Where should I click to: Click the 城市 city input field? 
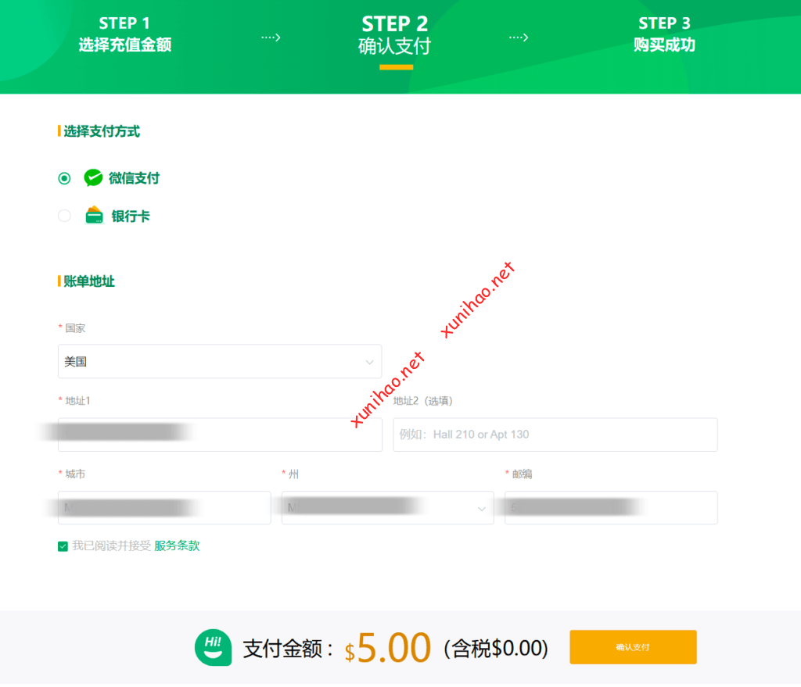(164, 507)
